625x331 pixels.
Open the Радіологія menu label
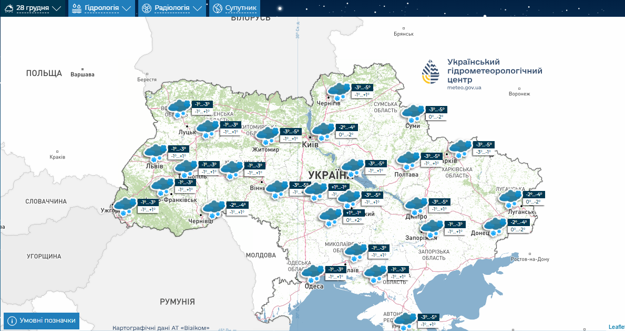172,8
